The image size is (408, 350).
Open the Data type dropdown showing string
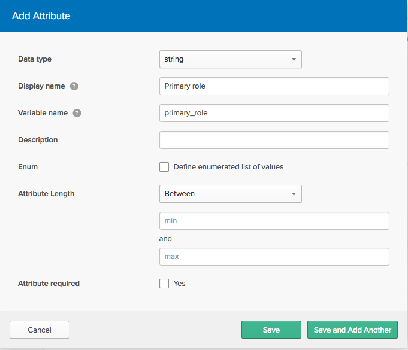pos(230,59)
